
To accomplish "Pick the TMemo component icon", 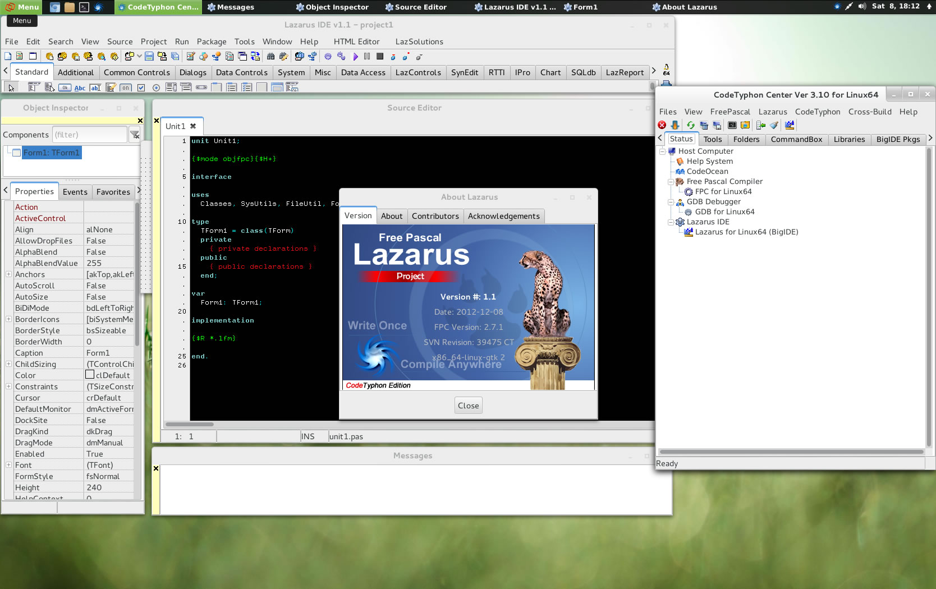I will (111, 87).
